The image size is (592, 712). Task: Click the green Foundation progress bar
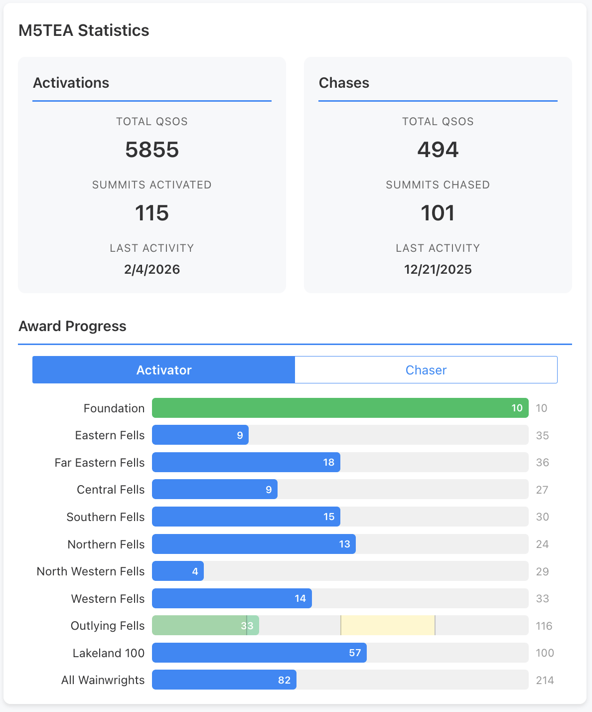[x=340, y=408]
